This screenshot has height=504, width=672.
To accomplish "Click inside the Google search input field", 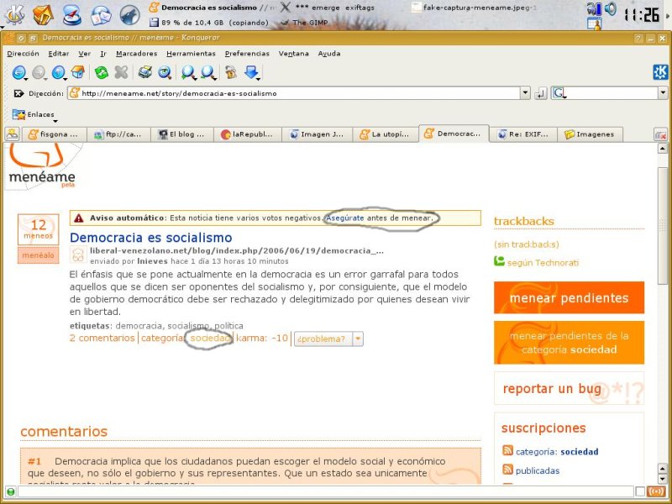I will click(612, 93).
